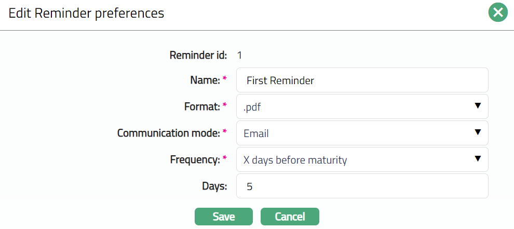
Task: Close the Edit Reminder preferences dialog
Action: pyautogui.click(x=498, y=12)
